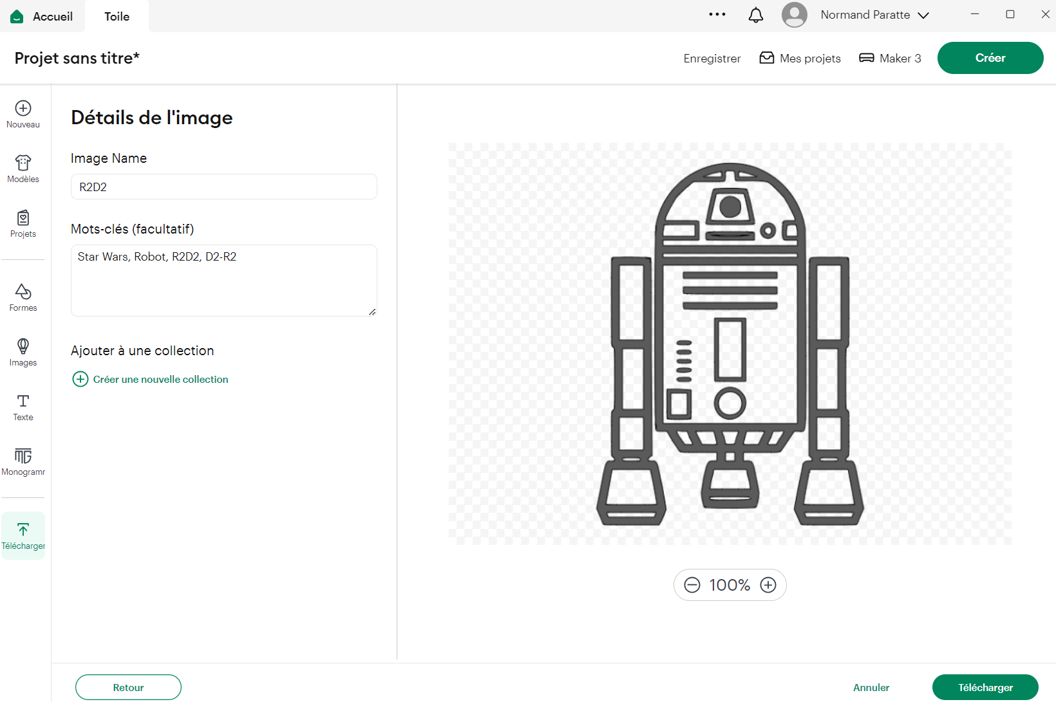
Task: Zoom out with the minus button
Action: [692, 585]
